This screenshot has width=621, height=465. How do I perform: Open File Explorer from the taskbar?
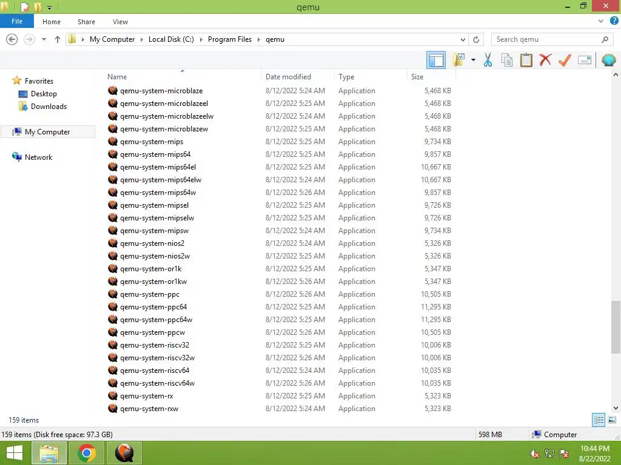49,453
